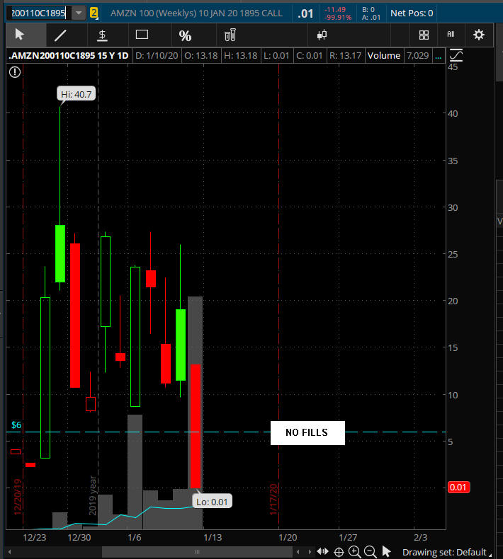Click the 12/23 date axis label
The height and width of the screenshot is (559, 503).
pos(35,537)
